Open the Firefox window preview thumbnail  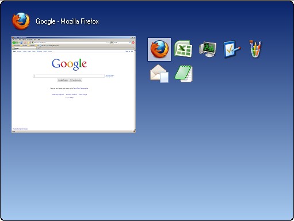pos(74,85)
